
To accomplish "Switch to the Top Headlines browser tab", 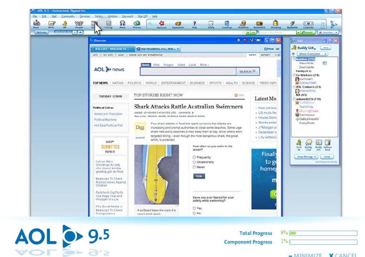I will pos(158,49).
